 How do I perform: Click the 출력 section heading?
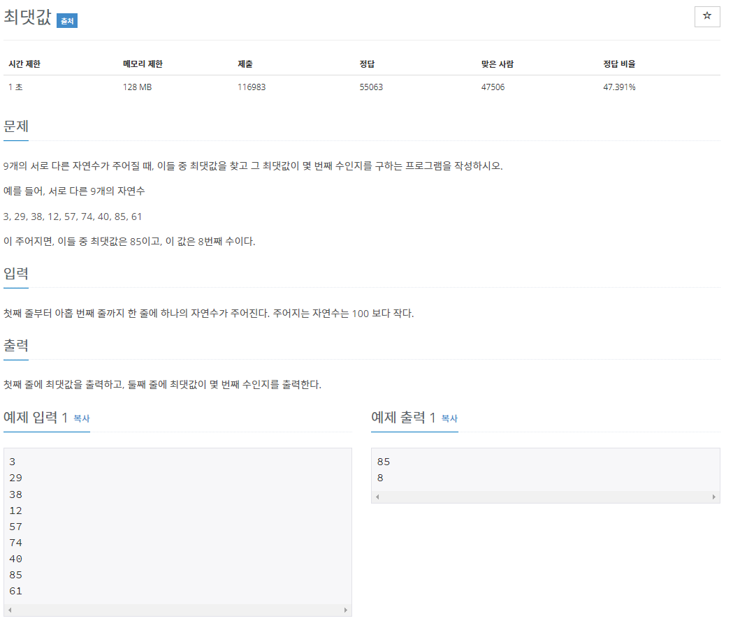click(16, 346)
